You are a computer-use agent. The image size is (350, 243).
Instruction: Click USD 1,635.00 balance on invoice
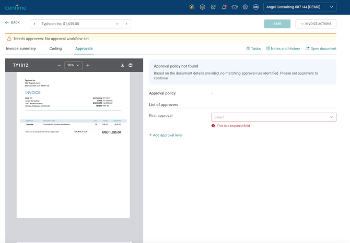111,132
